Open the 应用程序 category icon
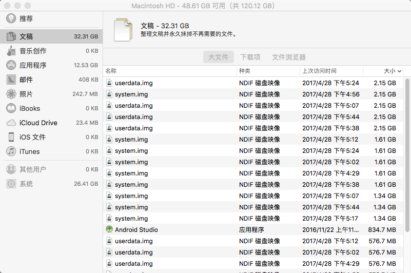 pyautogui.click(x=11, y=65)
